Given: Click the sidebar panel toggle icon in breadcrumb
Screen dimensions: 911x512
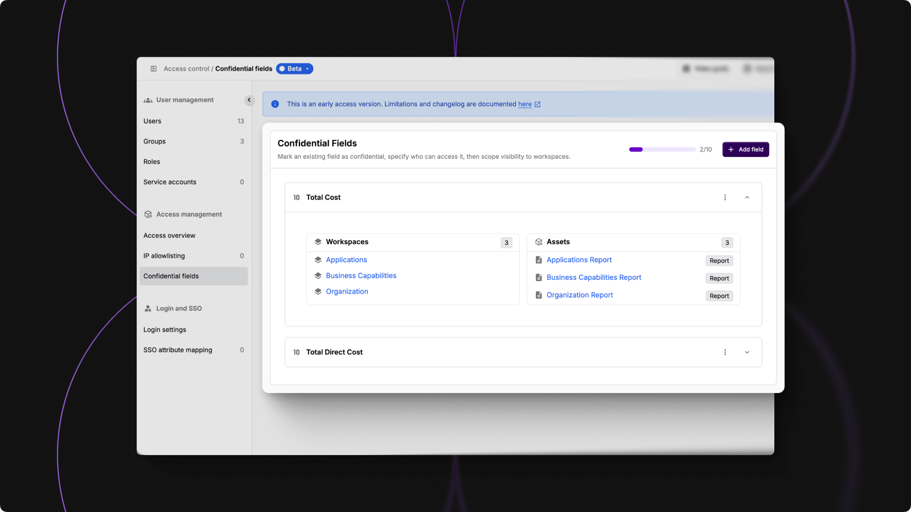Looking at the screenshot, I should [x=153, y=69].
